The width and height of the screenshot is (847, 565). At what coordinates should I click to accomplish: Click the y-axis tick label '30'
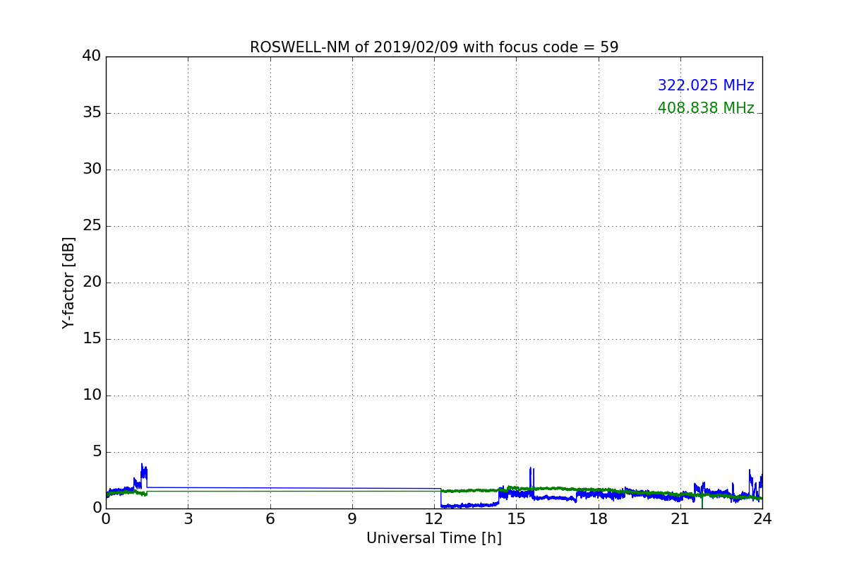point(92,169)
